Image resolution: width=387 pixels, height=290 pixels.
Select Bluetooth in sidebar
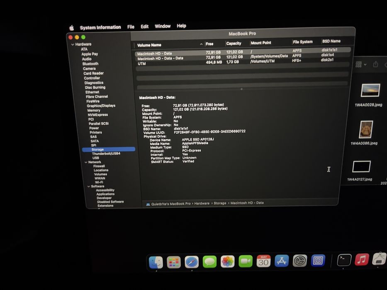coord(90,64)
